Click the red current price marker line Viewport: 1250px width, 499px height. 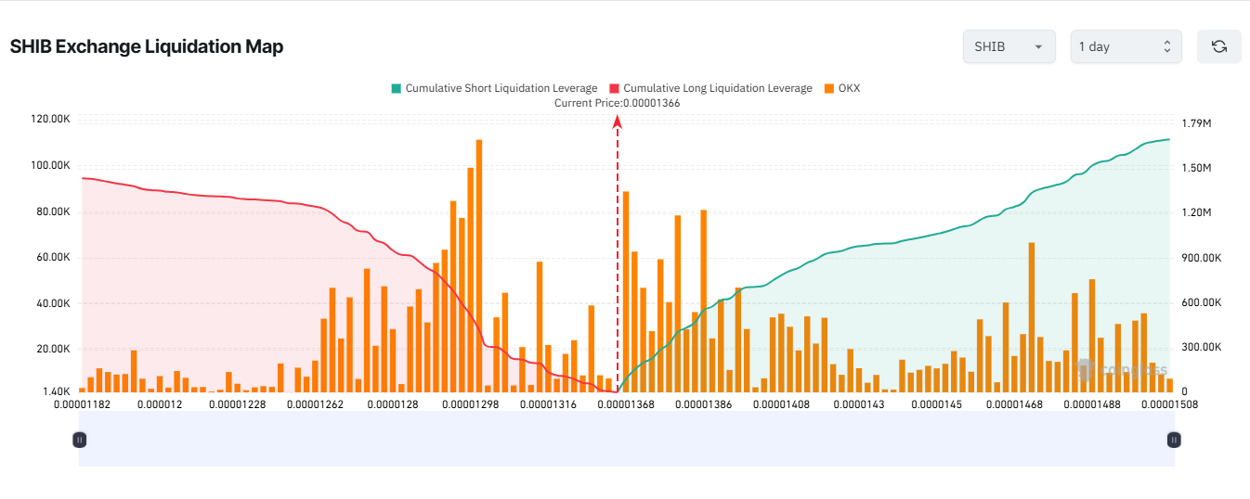click(618, 255)
